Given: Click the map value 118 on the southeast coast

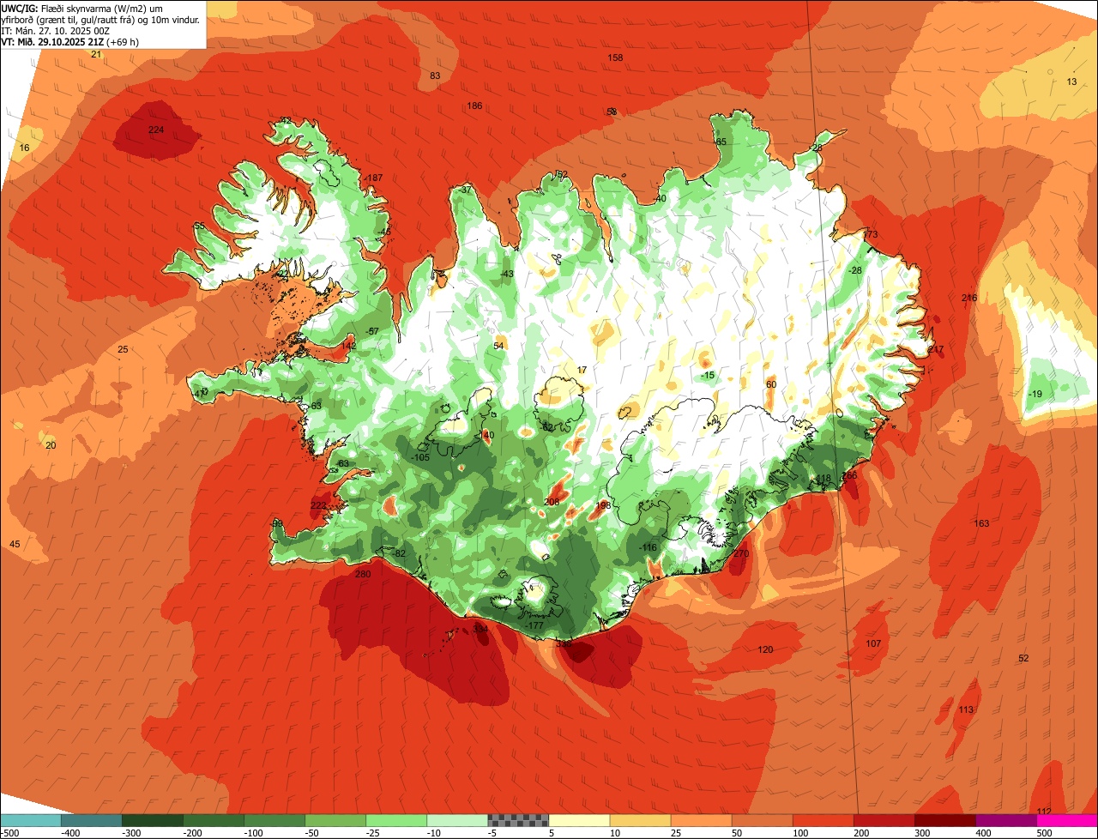Looking at the screenshot, I should tap(823, 479).
